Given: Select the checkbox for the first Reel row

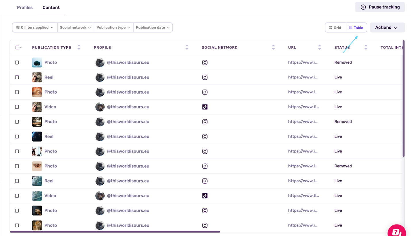Looking at the screenshot, I should pyautogui.click(x=17, y=77).
